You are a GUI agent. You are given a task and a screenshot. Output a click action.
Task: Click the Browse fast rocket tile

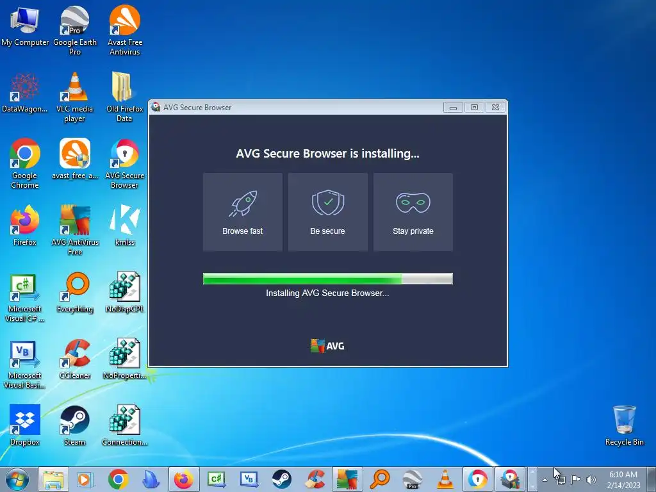[x=243, y=212]
